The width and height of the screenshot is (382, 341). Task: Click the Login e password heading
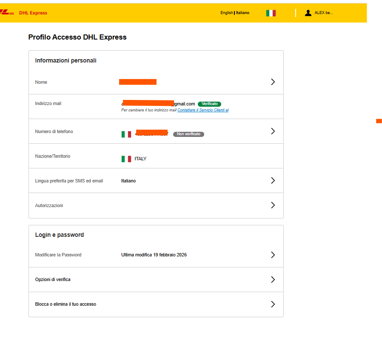(x=60, y=235)
